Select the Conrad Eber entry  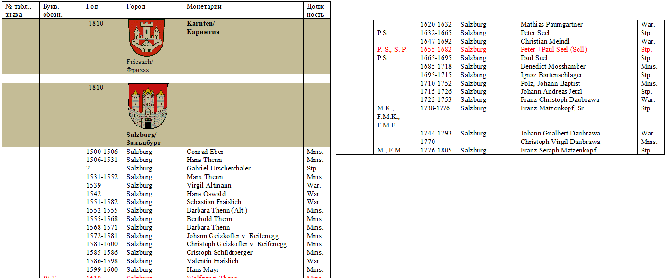(205, 152)
